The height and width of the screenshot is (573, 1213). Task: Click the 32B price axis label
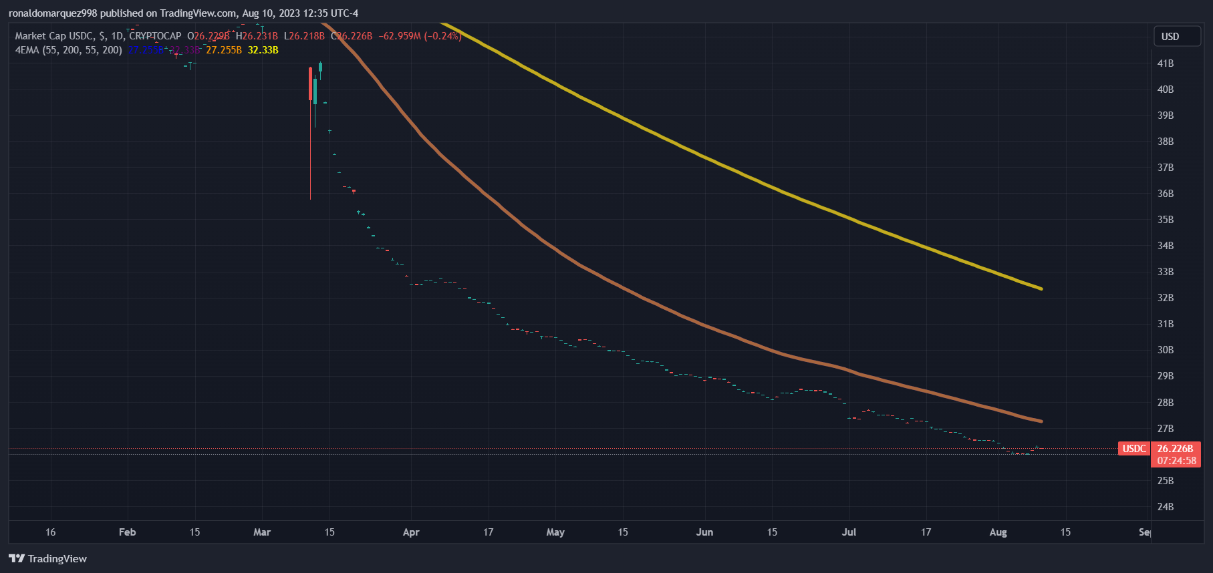pyautogui.click(x=1166, y=298)
